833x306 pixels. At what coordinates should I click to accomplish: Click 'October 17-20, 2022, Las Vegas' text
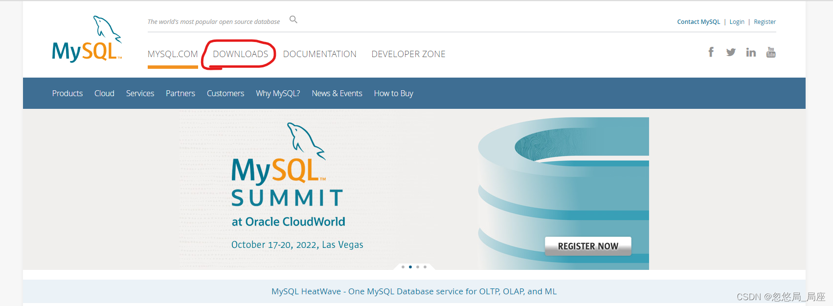point(297,245)
